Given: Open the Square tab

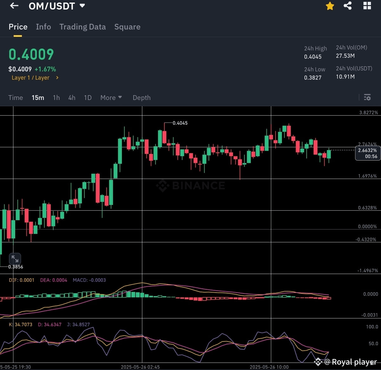Looking at the screenshot, I should [127, 27].
